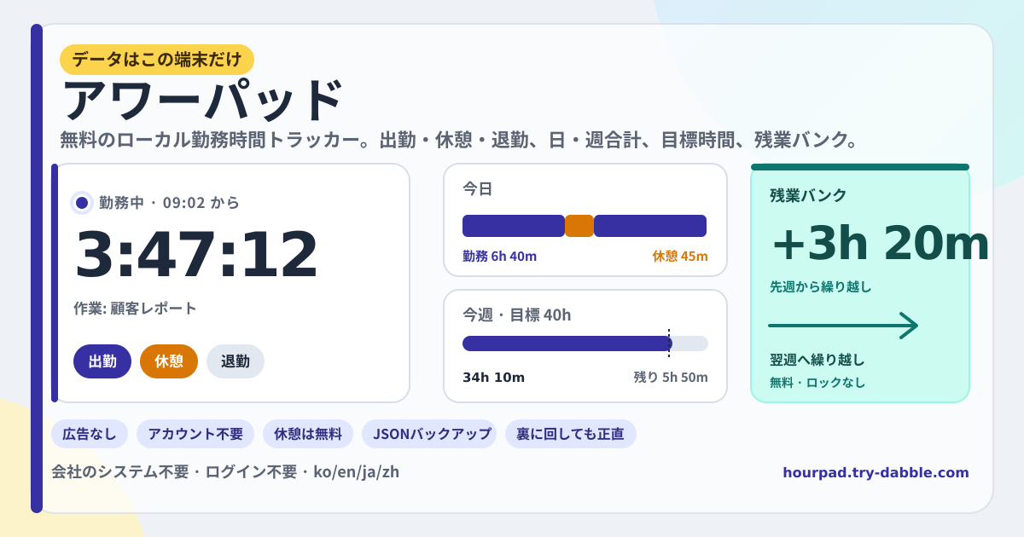
Task: Select the 広告なし feature chip
Action: click(90, 434)
